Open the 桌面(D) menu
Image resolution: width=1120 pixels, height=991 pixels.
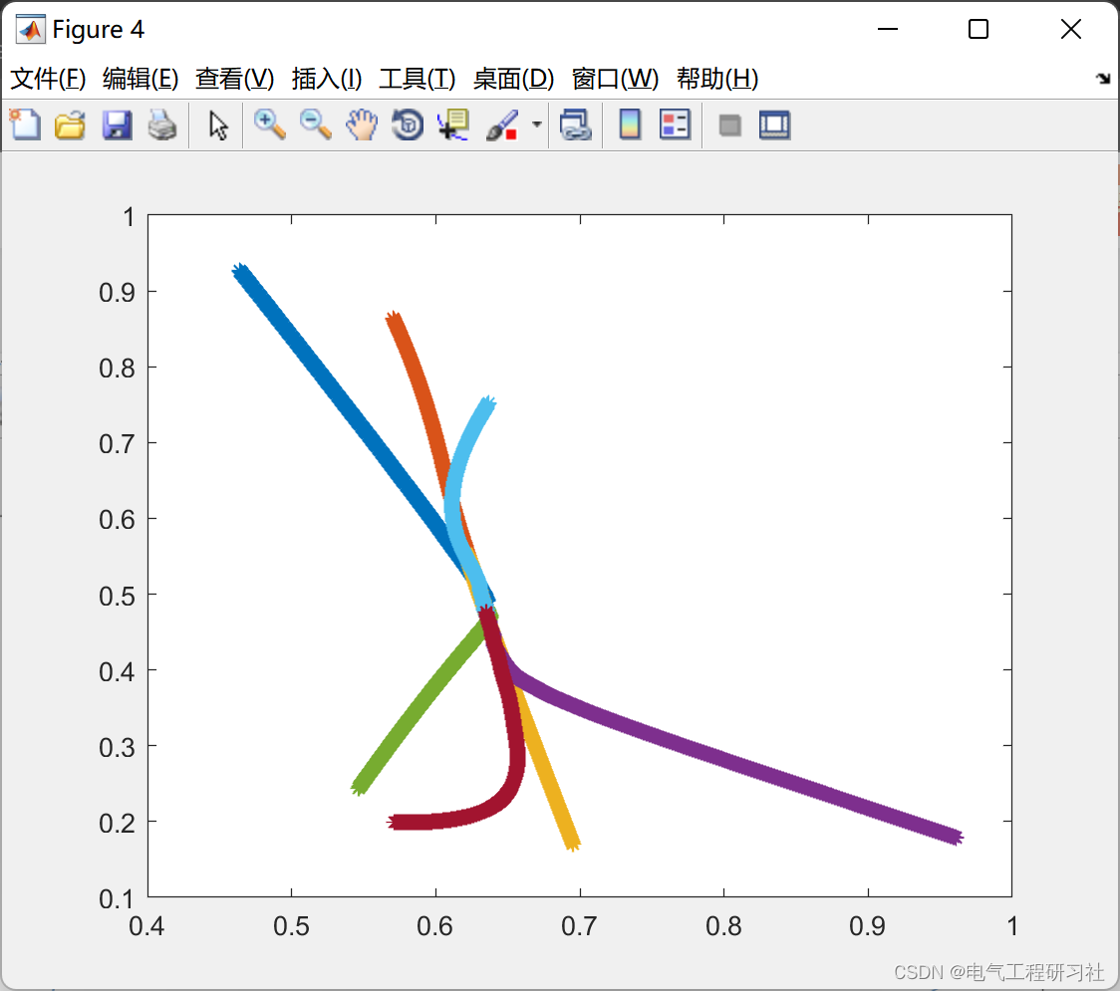[x=513, y=79]
